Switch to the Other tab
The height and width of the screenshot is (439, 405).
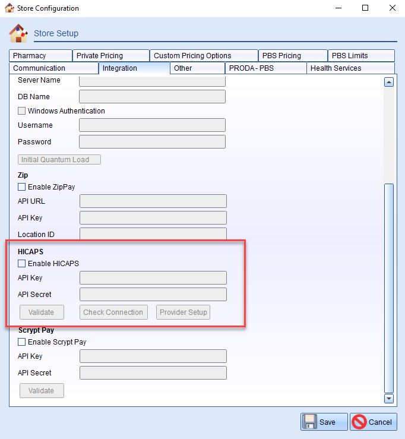tap(198, 68)
